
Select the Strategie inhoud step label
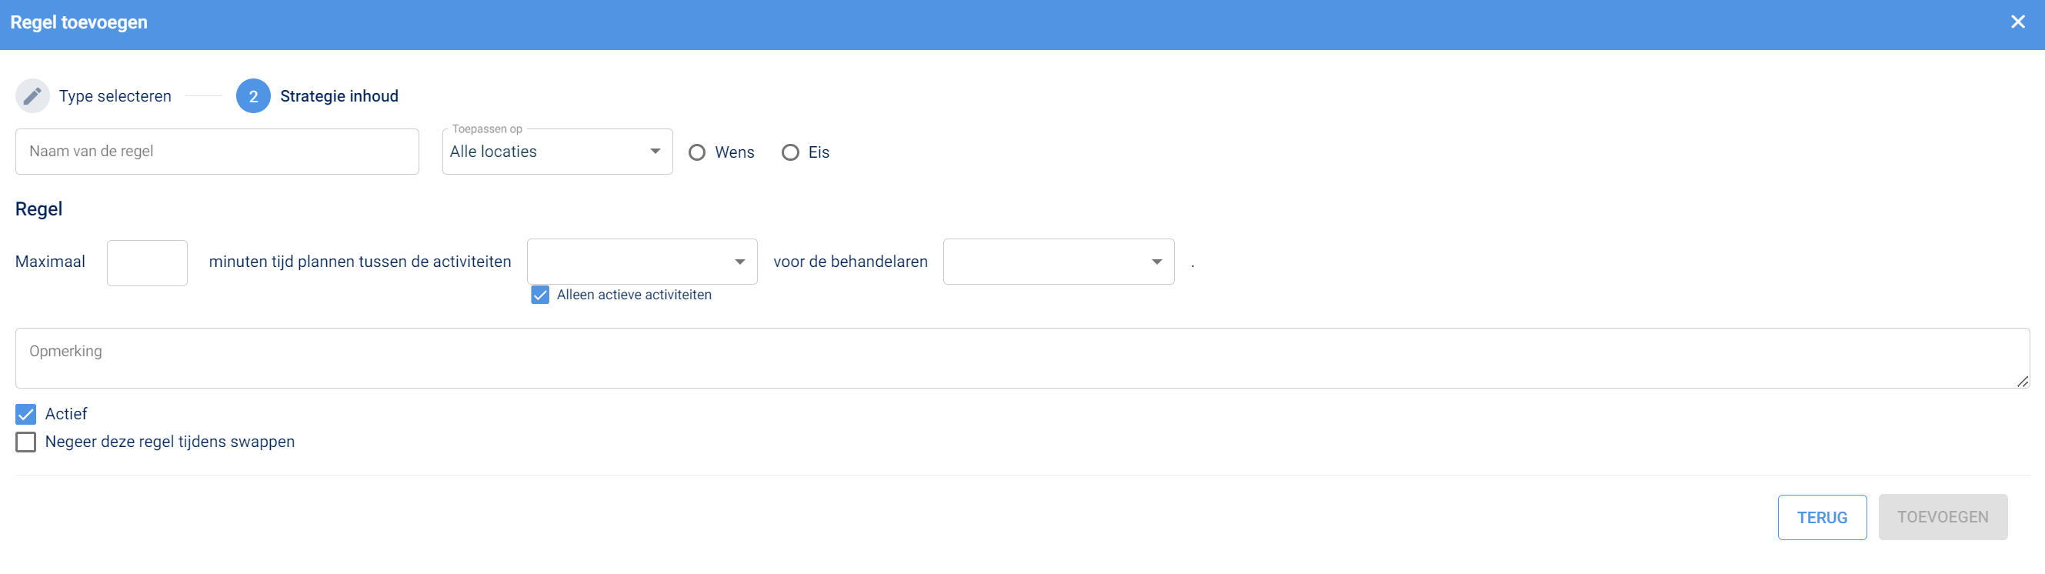point(339,96)
